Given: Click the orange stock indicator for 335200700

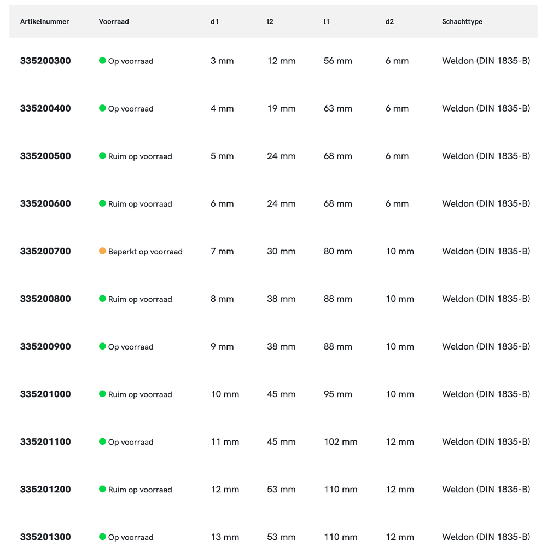Looking at the screenshot, I should coord(102,251).
